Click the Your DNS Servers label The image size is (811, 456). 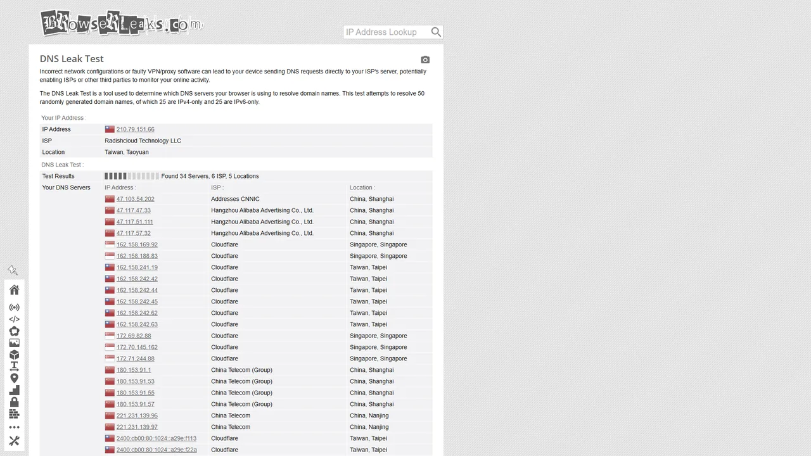point(67,187)
